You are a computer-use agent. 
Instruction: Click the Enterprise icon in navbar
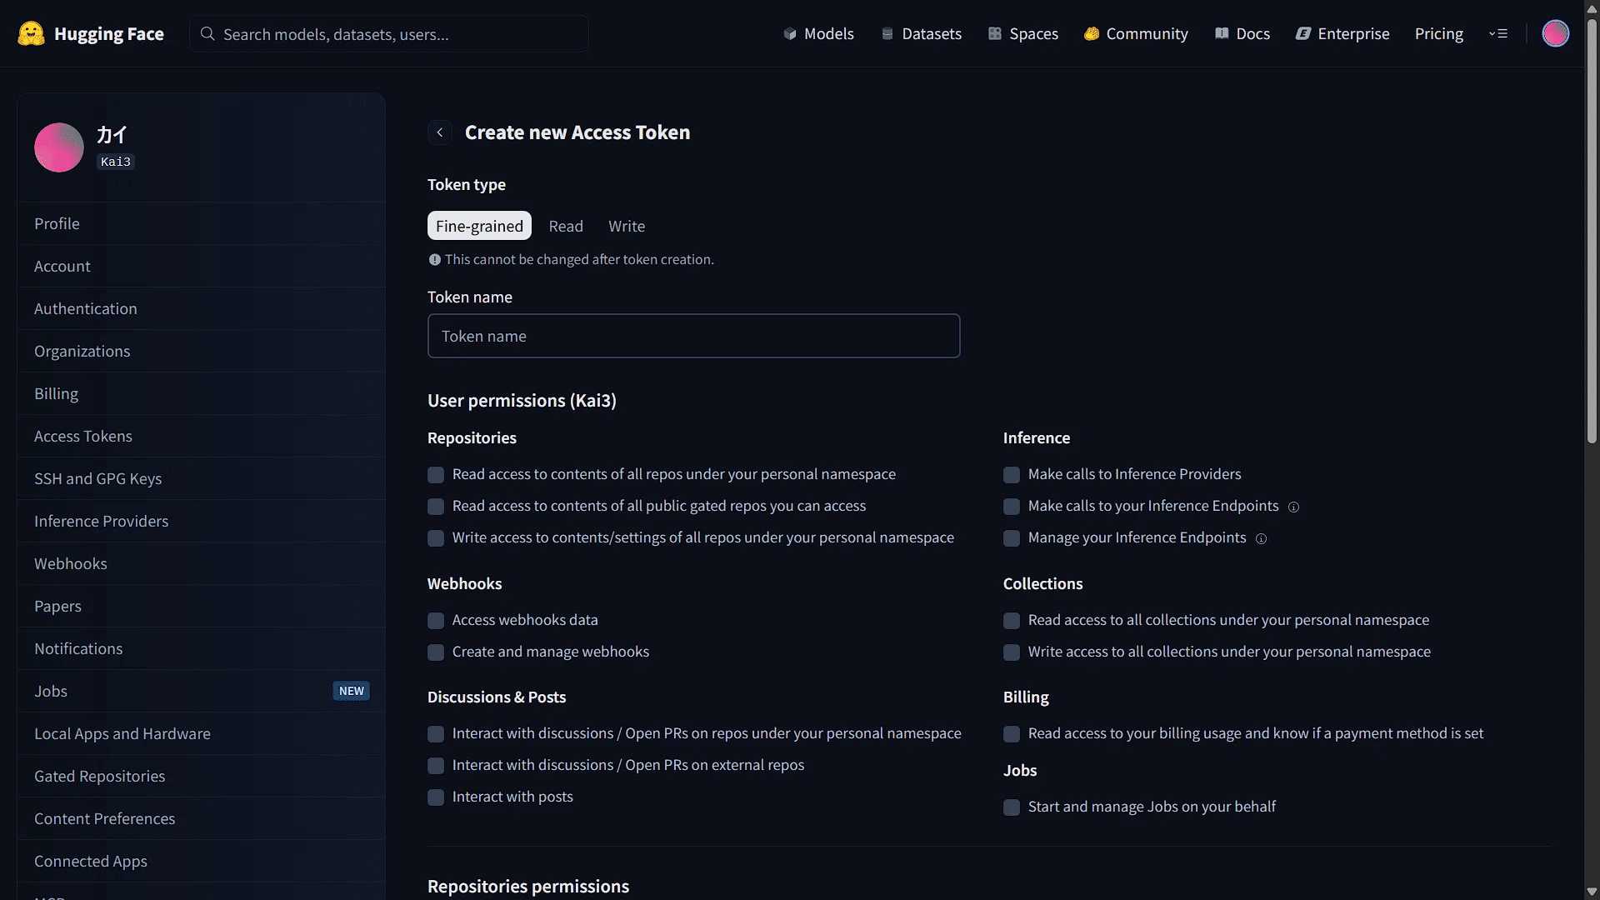pos(1303,34)
